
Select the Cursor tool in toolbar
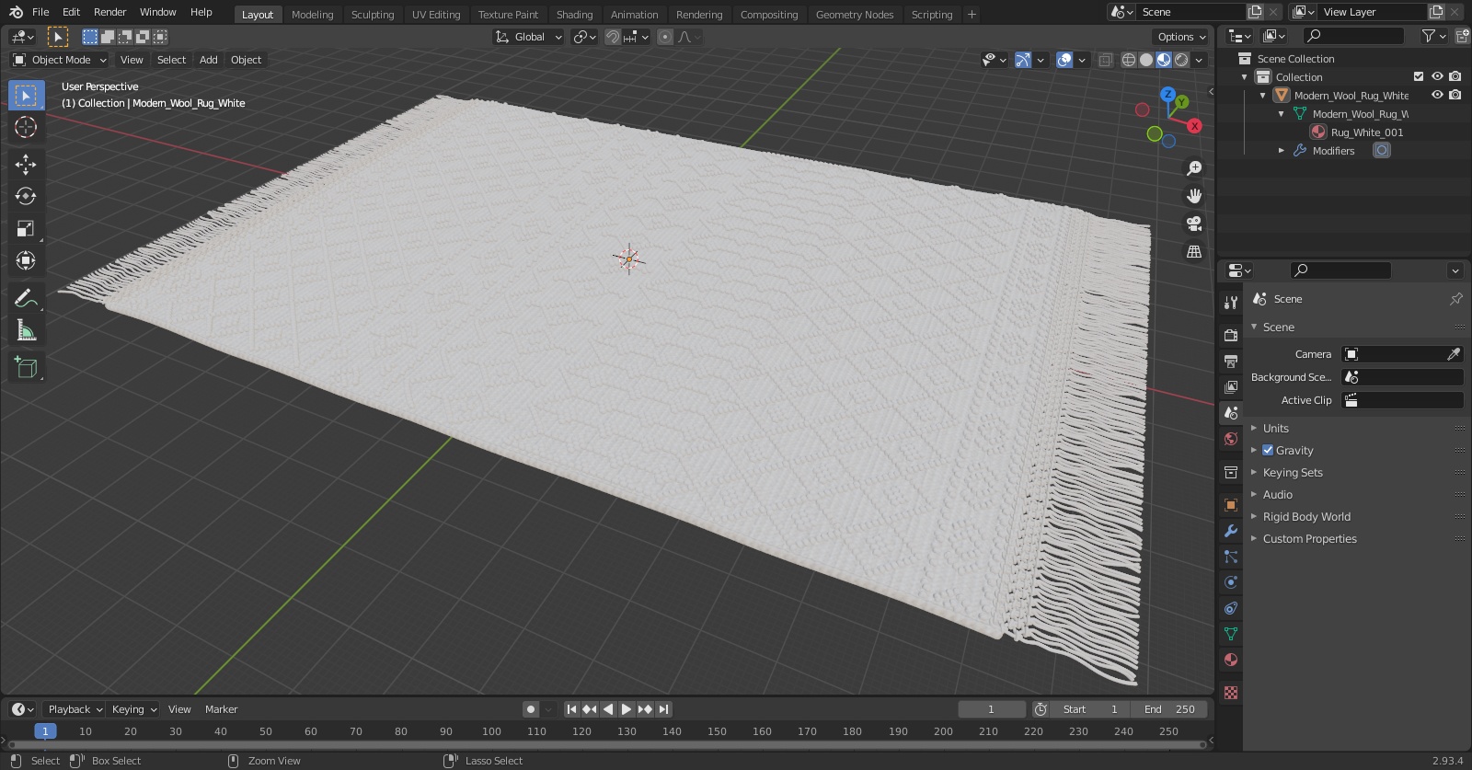26,127
